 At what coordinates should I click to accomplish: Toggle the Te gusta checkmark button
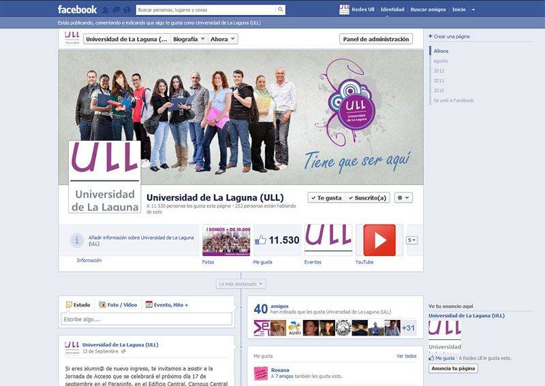tap(326, 197)
